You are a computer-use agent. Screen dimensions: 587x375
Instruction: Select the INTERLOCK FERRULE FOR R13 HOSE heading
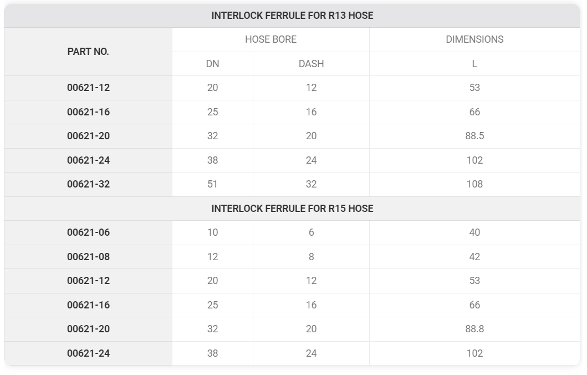pyautogui.click(x=292, y=16)
